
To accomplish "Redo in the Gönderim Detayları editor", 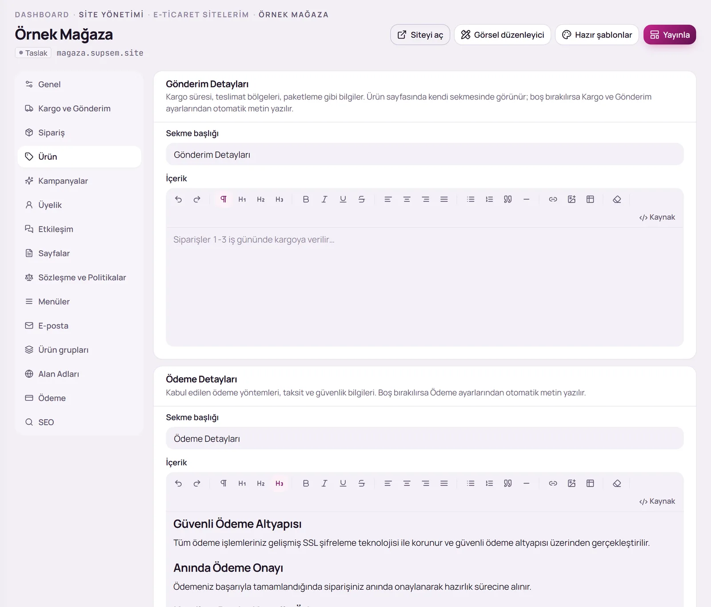I will [197, 199].
